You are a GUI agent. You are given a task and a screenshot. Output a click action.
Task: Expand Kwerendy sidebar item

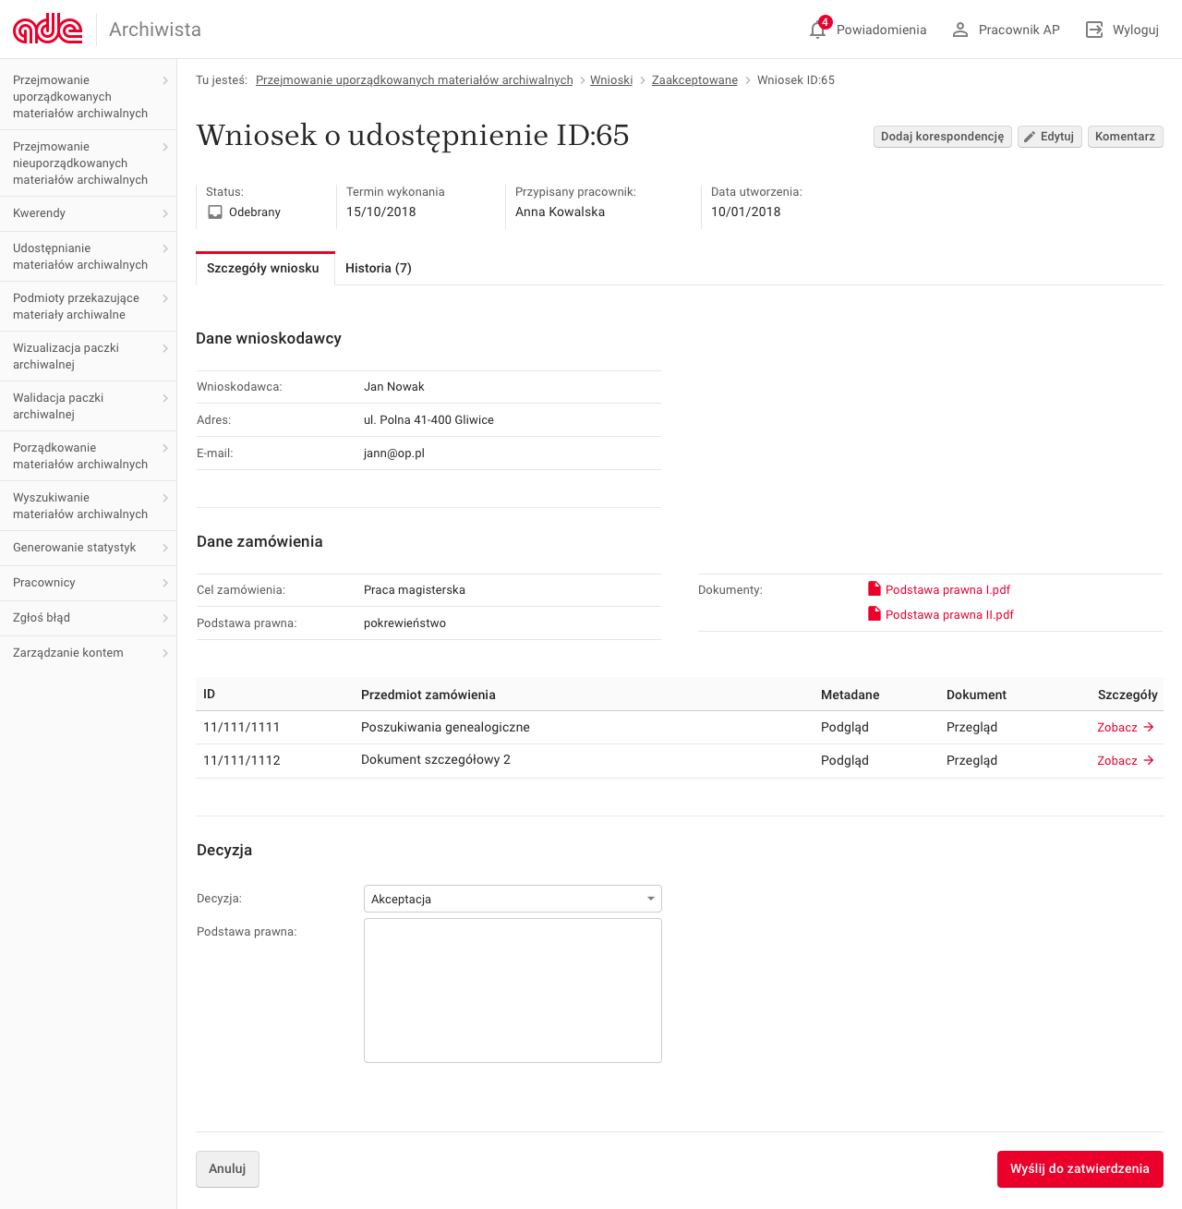click(x=88, y=213)
